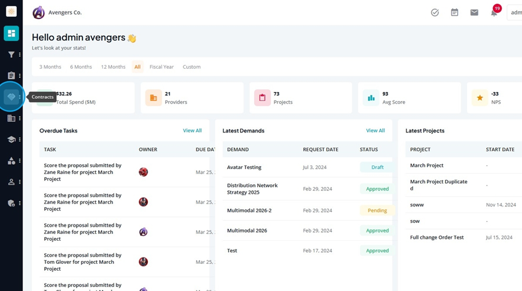Viewport: 522px width, 291px height.
Task: Select the 12 Months period tab
Action: coord(113,67)
